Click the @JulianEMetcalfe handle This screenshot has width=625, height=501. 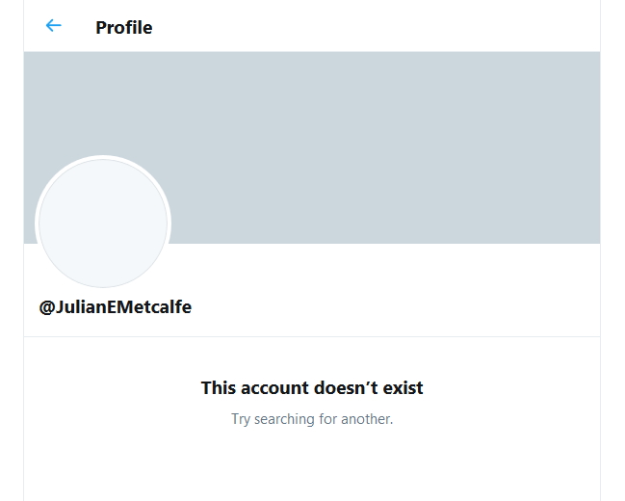click(116, 307)
